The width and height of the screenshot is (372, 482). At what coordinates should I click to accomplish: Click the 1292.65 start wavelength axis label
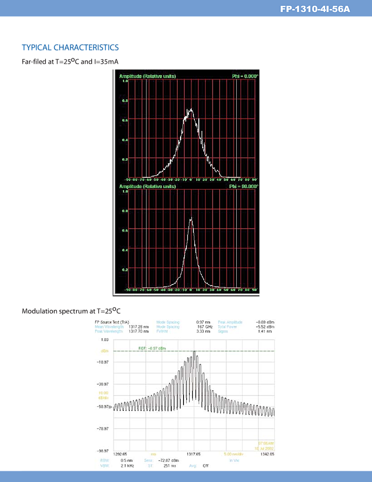point(121,454)
